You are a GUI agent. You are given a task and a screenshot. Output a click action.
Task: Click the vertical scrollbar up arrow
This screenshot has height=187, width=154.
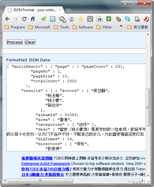point(148,34)
